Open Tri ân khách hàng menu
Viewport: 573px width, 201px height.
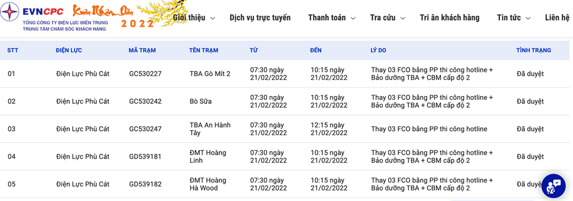(x=449, y=18)
